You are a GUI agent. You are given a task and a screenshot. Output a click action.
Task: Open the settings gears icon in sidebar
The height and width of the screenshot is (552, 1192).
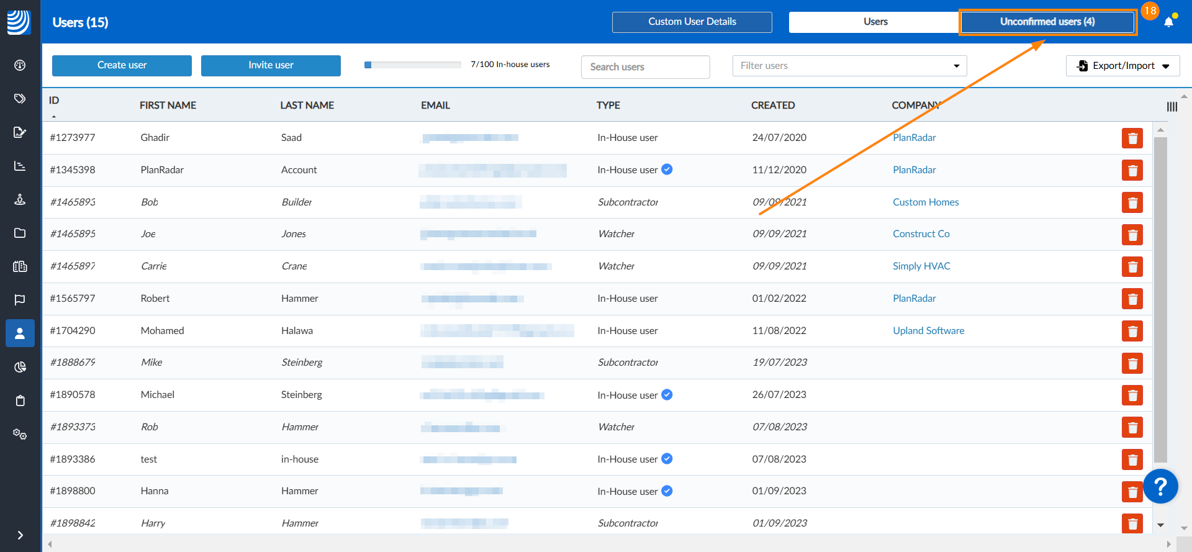tap(20, 434)
